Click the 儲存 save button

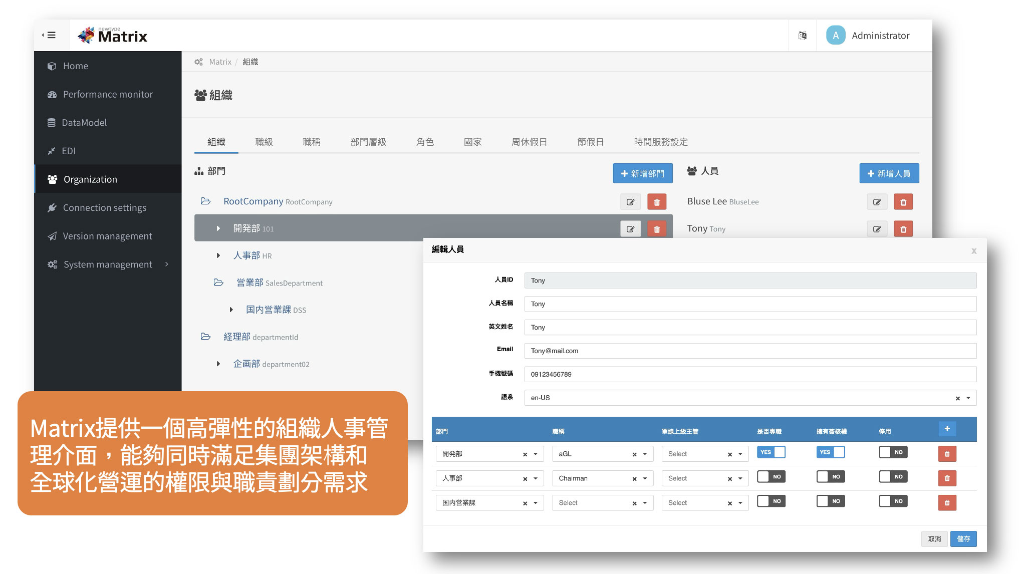click(x=963, y=539)
